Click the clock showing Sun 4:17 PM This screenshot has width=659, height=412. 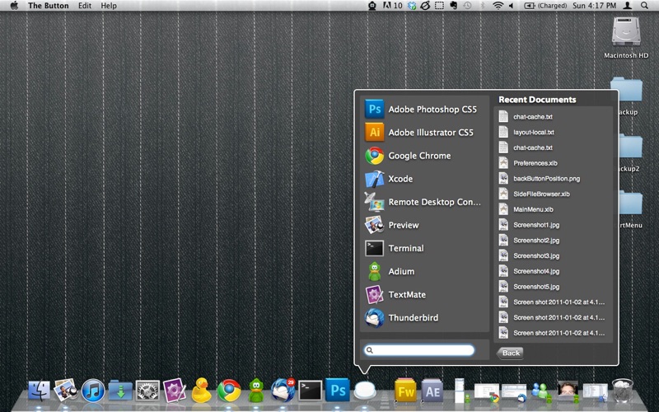(594, 6)
